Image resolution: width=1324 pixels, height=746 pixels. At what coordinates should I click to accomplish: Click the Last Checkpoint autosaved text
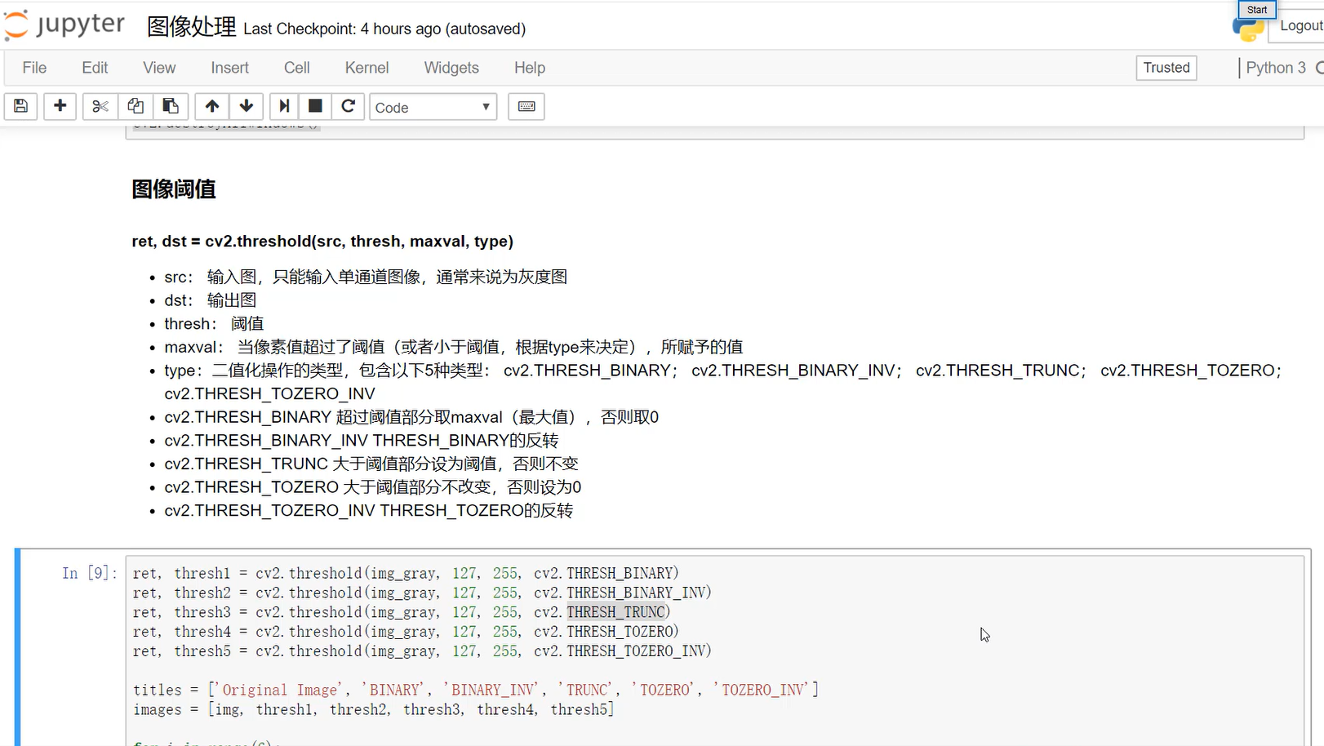[x=384, y=29]
